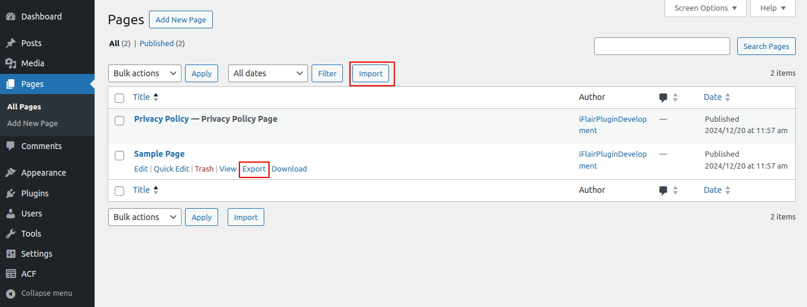The image size is (807, 307).
Task: Click the ACF fields icon
Action: 11,274
